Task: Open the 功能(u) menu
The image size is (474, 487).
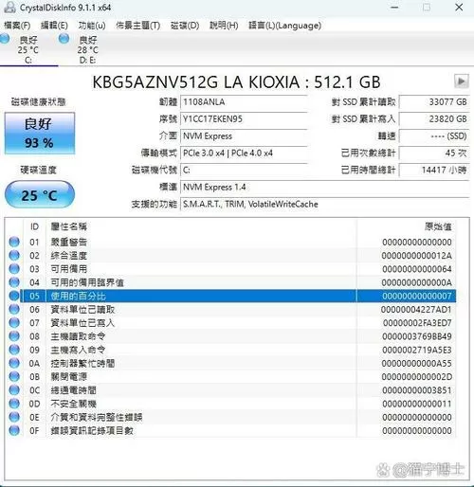Action: 92,26
